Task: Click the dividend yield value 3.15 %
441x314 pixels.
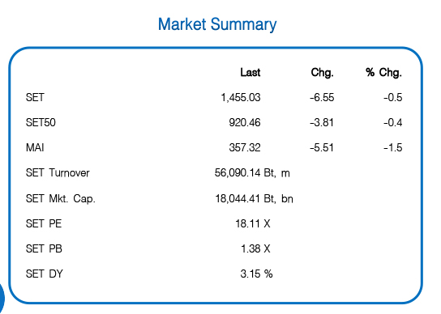Action: 256,274
